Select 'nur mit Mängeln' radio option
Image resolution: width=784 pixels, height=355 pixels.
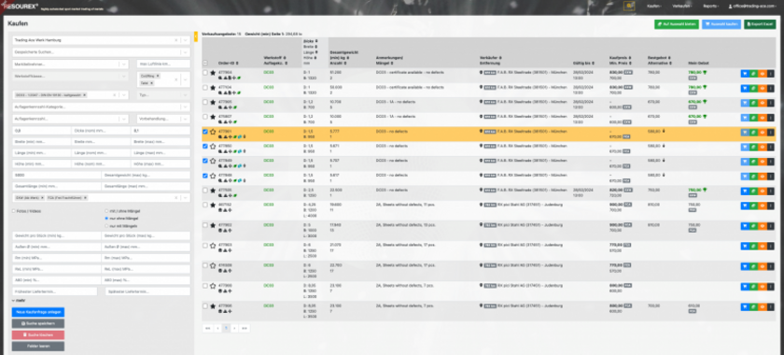106,226
